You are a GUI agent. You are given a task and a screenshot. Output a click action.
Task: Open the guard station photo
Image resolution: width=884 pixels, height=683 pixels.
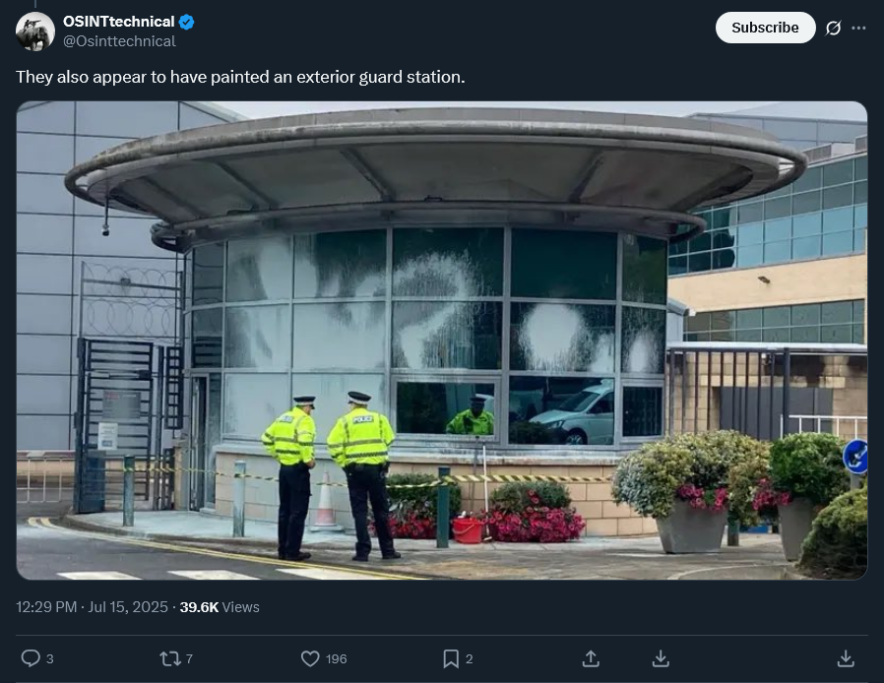click(x=442, y=341)
